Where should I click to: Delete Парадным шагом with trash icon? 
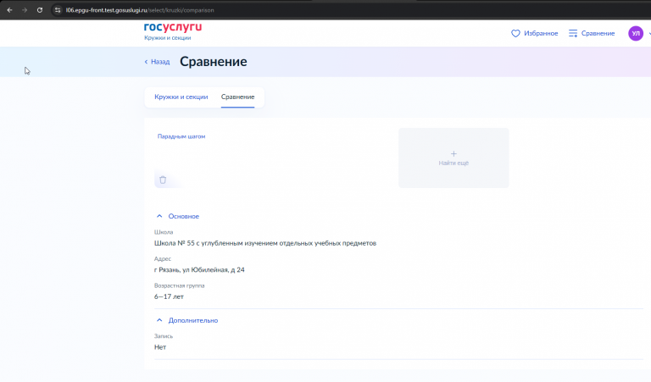point(163,180)
